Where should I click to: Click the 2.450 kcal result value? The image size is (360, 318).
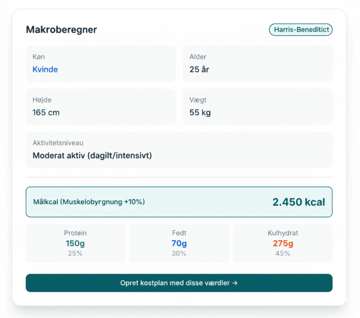pyautogui.click(x=298, y=202)
